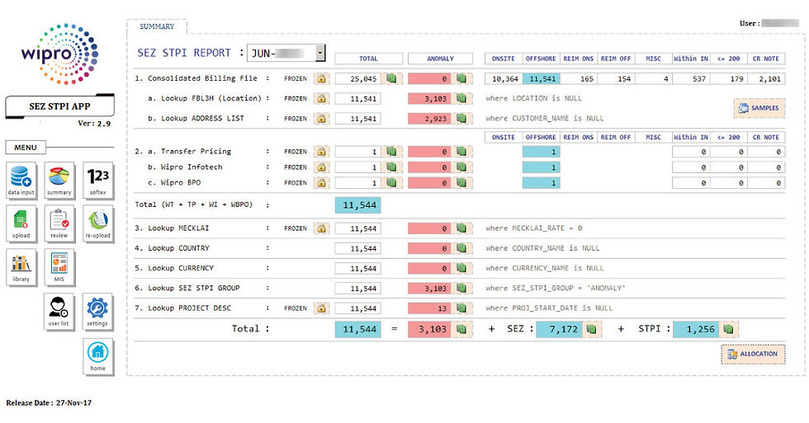Click the ALLOCATION button
The height and width of the screenshot is (423, 809).
click(x=753, y=354)
